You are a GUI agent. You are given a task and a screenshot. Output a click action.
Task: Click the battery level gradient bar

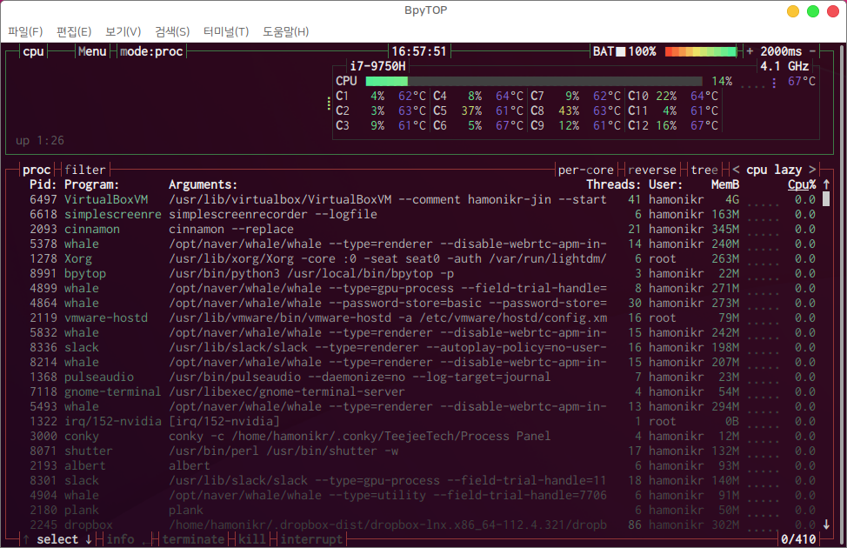(700, 51)
